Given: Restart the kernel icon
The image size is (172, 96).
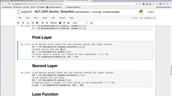Looking at the screenshot, I should click(x=64, y=23).
